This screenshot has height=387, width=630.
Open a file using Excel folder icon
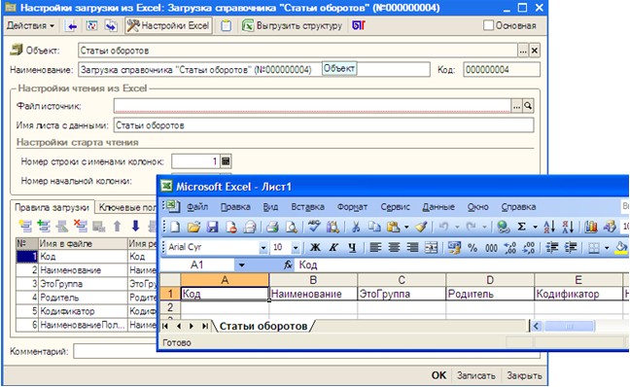tap(193, 228)
